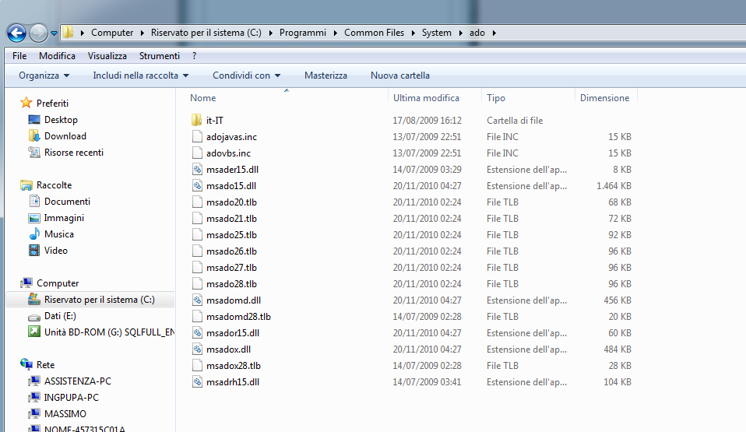Image resolution: width=746 pixels, height=432 pixels.
Task: Click the 17/08/2009 16:12 date cell
Action: pos(427,121)
